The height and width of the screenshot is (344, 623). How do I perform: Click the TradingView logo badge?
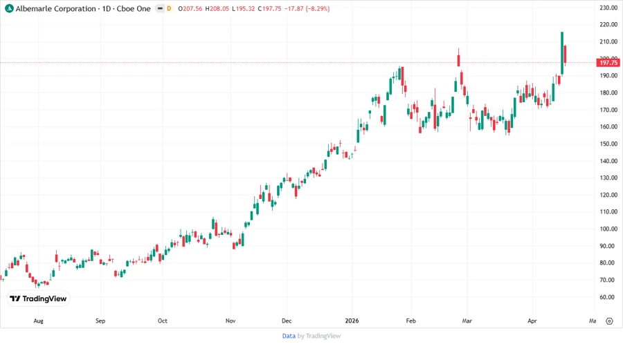pyautogui.click(x=38, y=298)
